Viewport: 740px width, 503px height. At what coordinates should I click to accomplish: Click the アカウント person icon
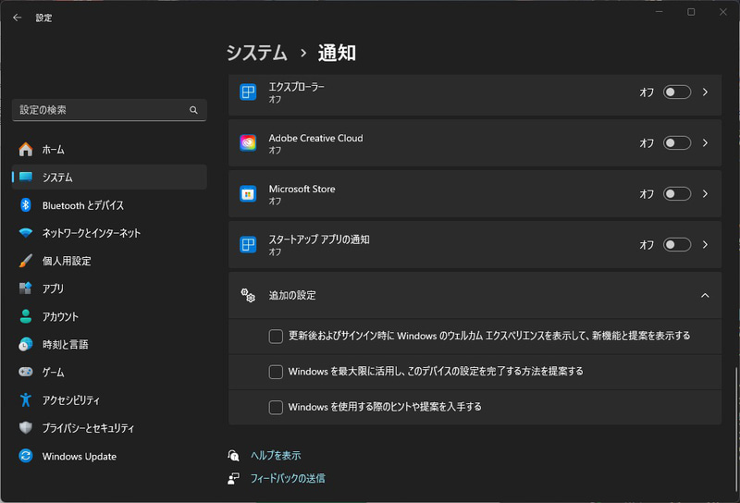[x=26, y=316]
